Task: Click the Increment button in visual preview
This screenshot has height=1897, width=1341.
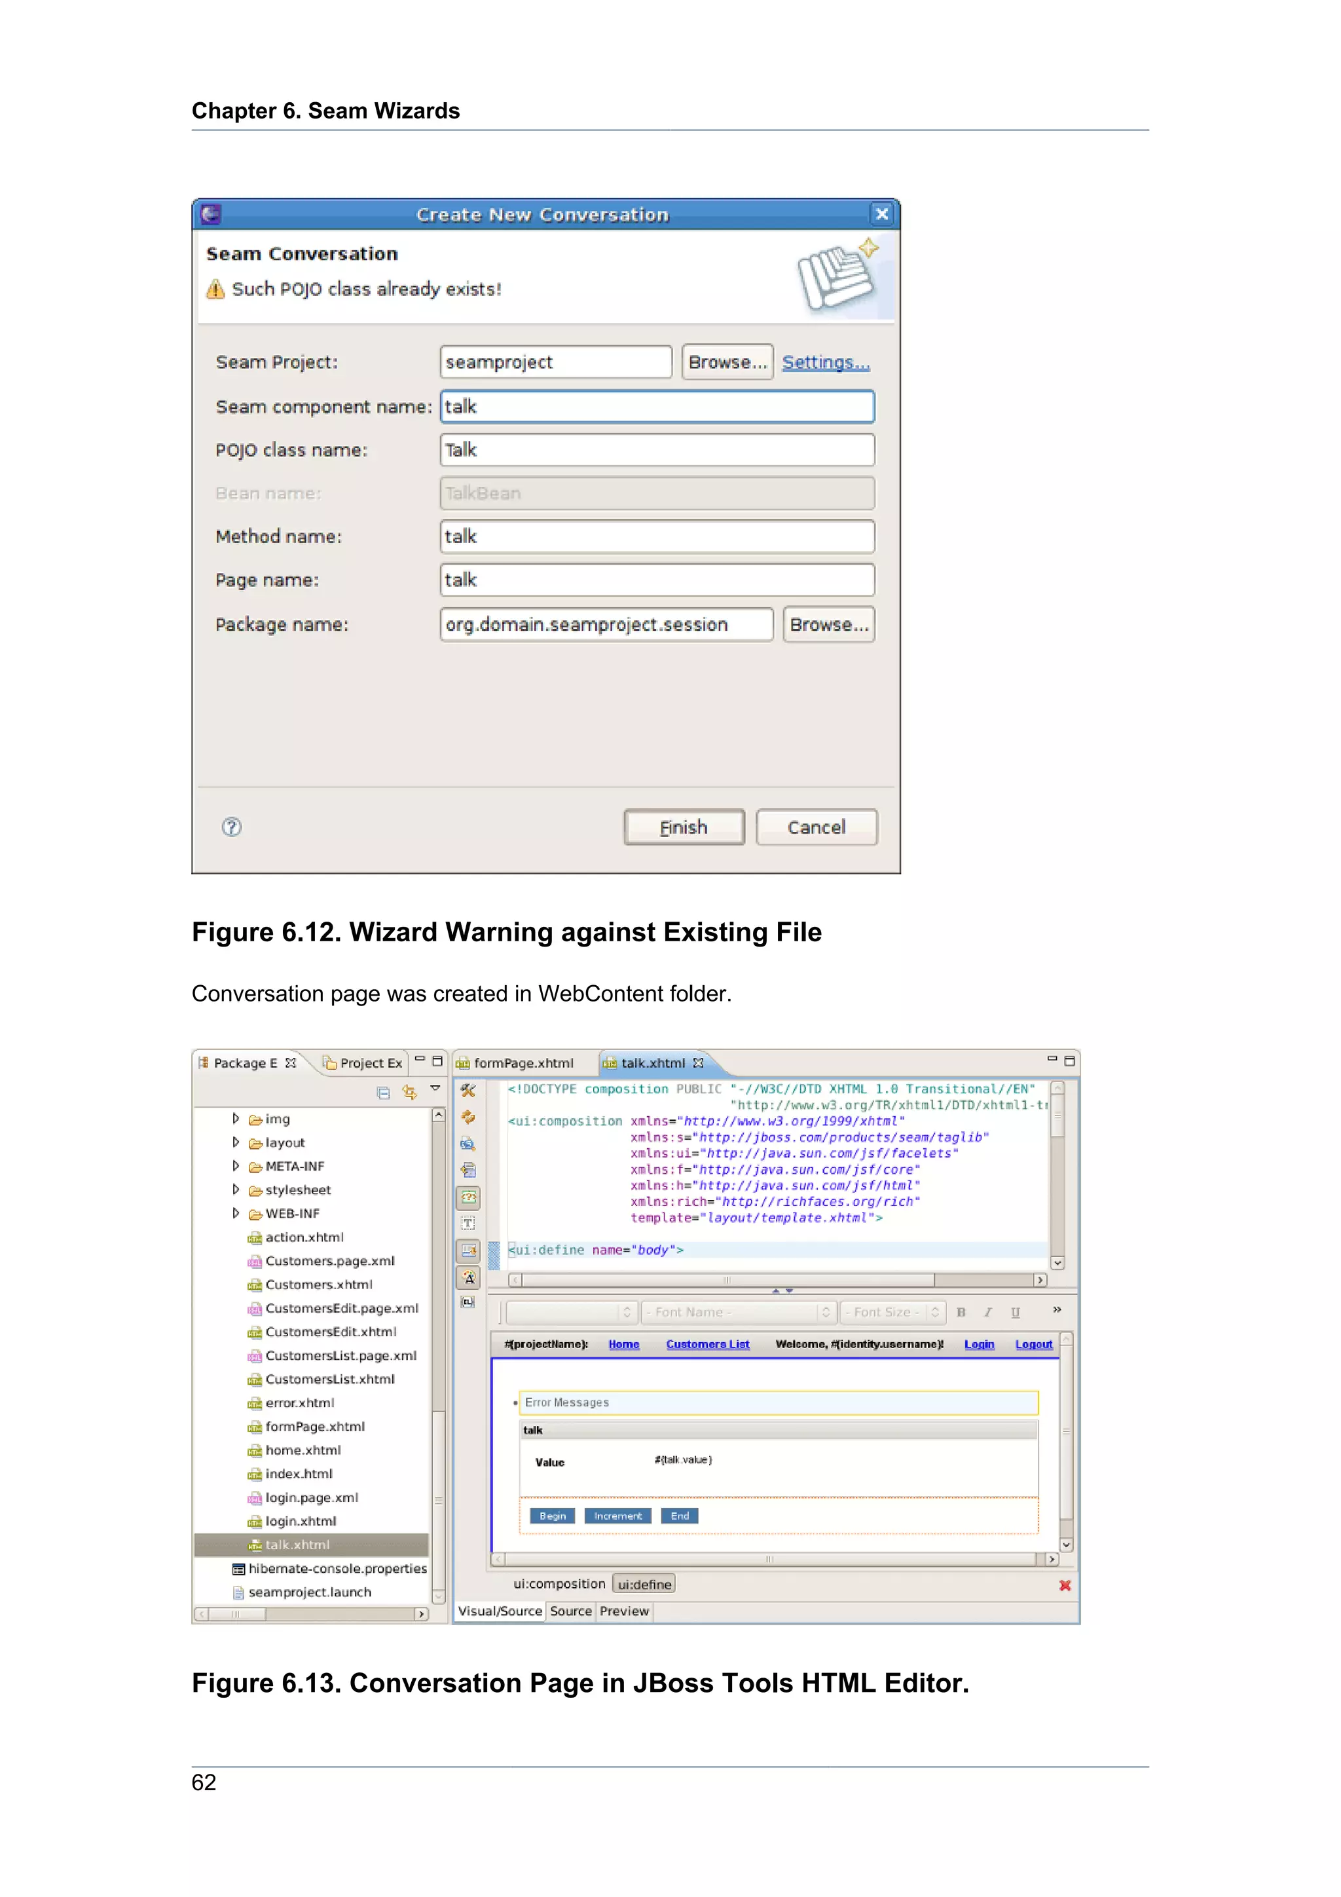Action: tap(617, 1516)
